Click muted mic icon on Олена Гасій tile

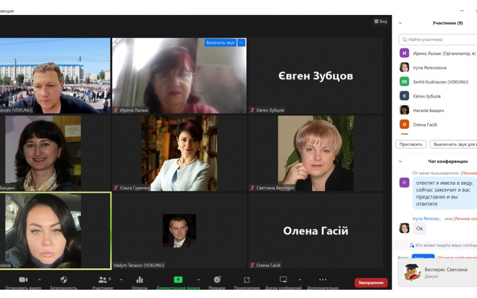coord(252,265)
